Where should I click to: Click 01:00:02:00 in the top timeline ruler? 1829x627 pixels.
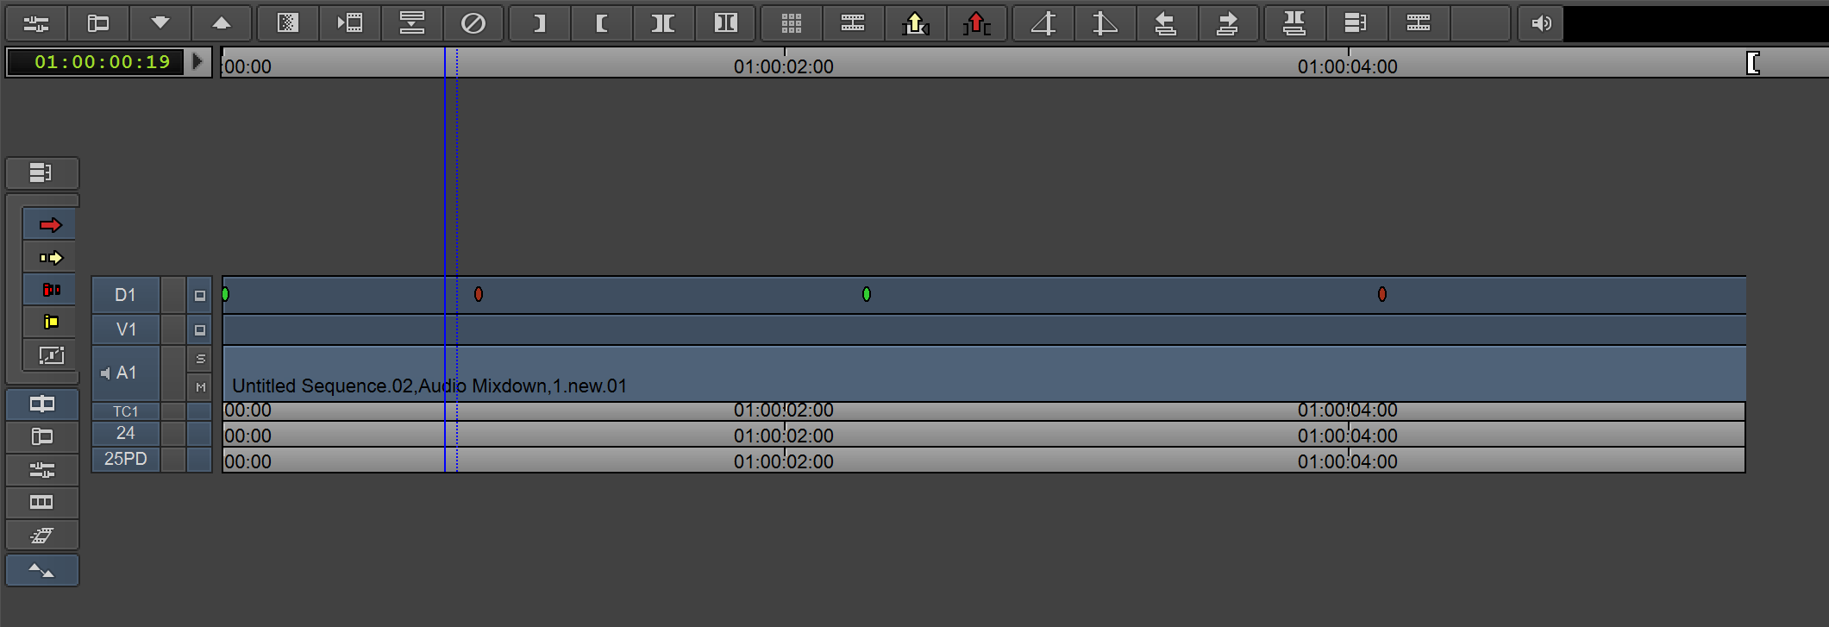784,66
